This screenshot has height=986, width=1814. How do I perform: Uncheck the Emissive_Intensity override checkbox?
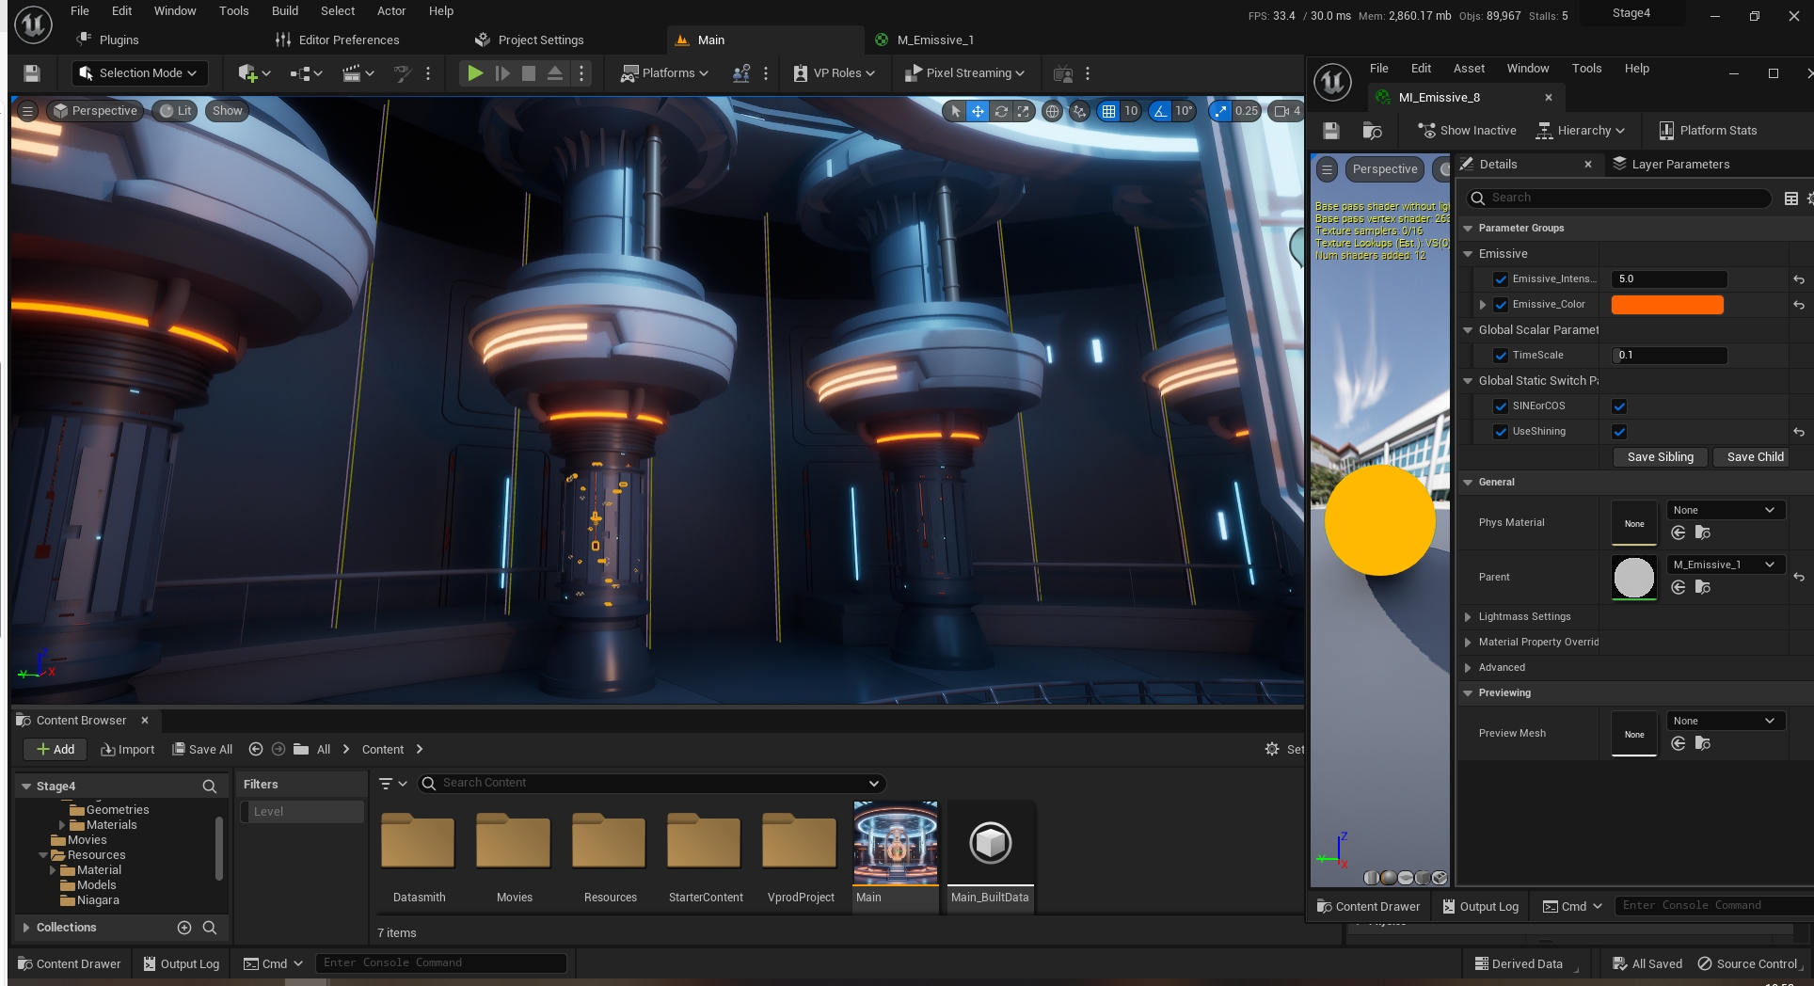coord(1501,279)
